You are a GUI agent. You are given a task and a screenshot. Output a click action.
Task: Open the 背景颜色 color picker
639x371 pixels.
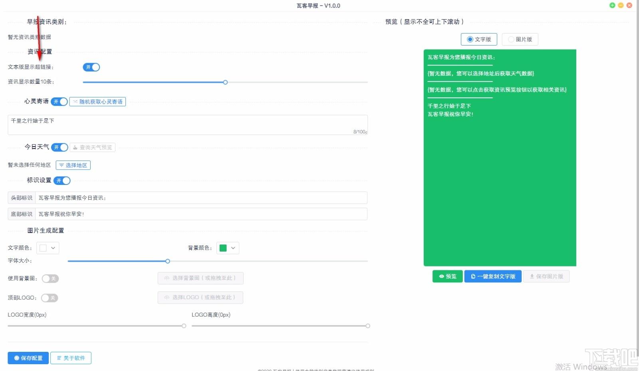click(228, 248)
